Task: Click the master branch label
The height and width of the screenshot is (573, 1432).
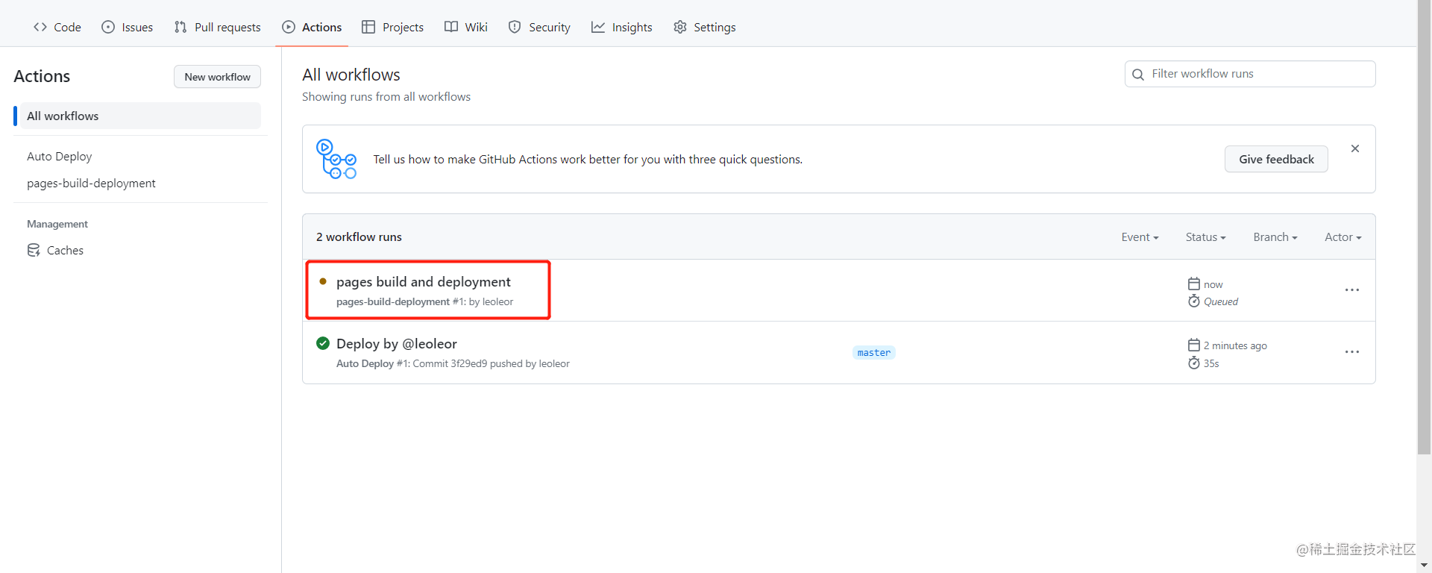Action: 874,352
